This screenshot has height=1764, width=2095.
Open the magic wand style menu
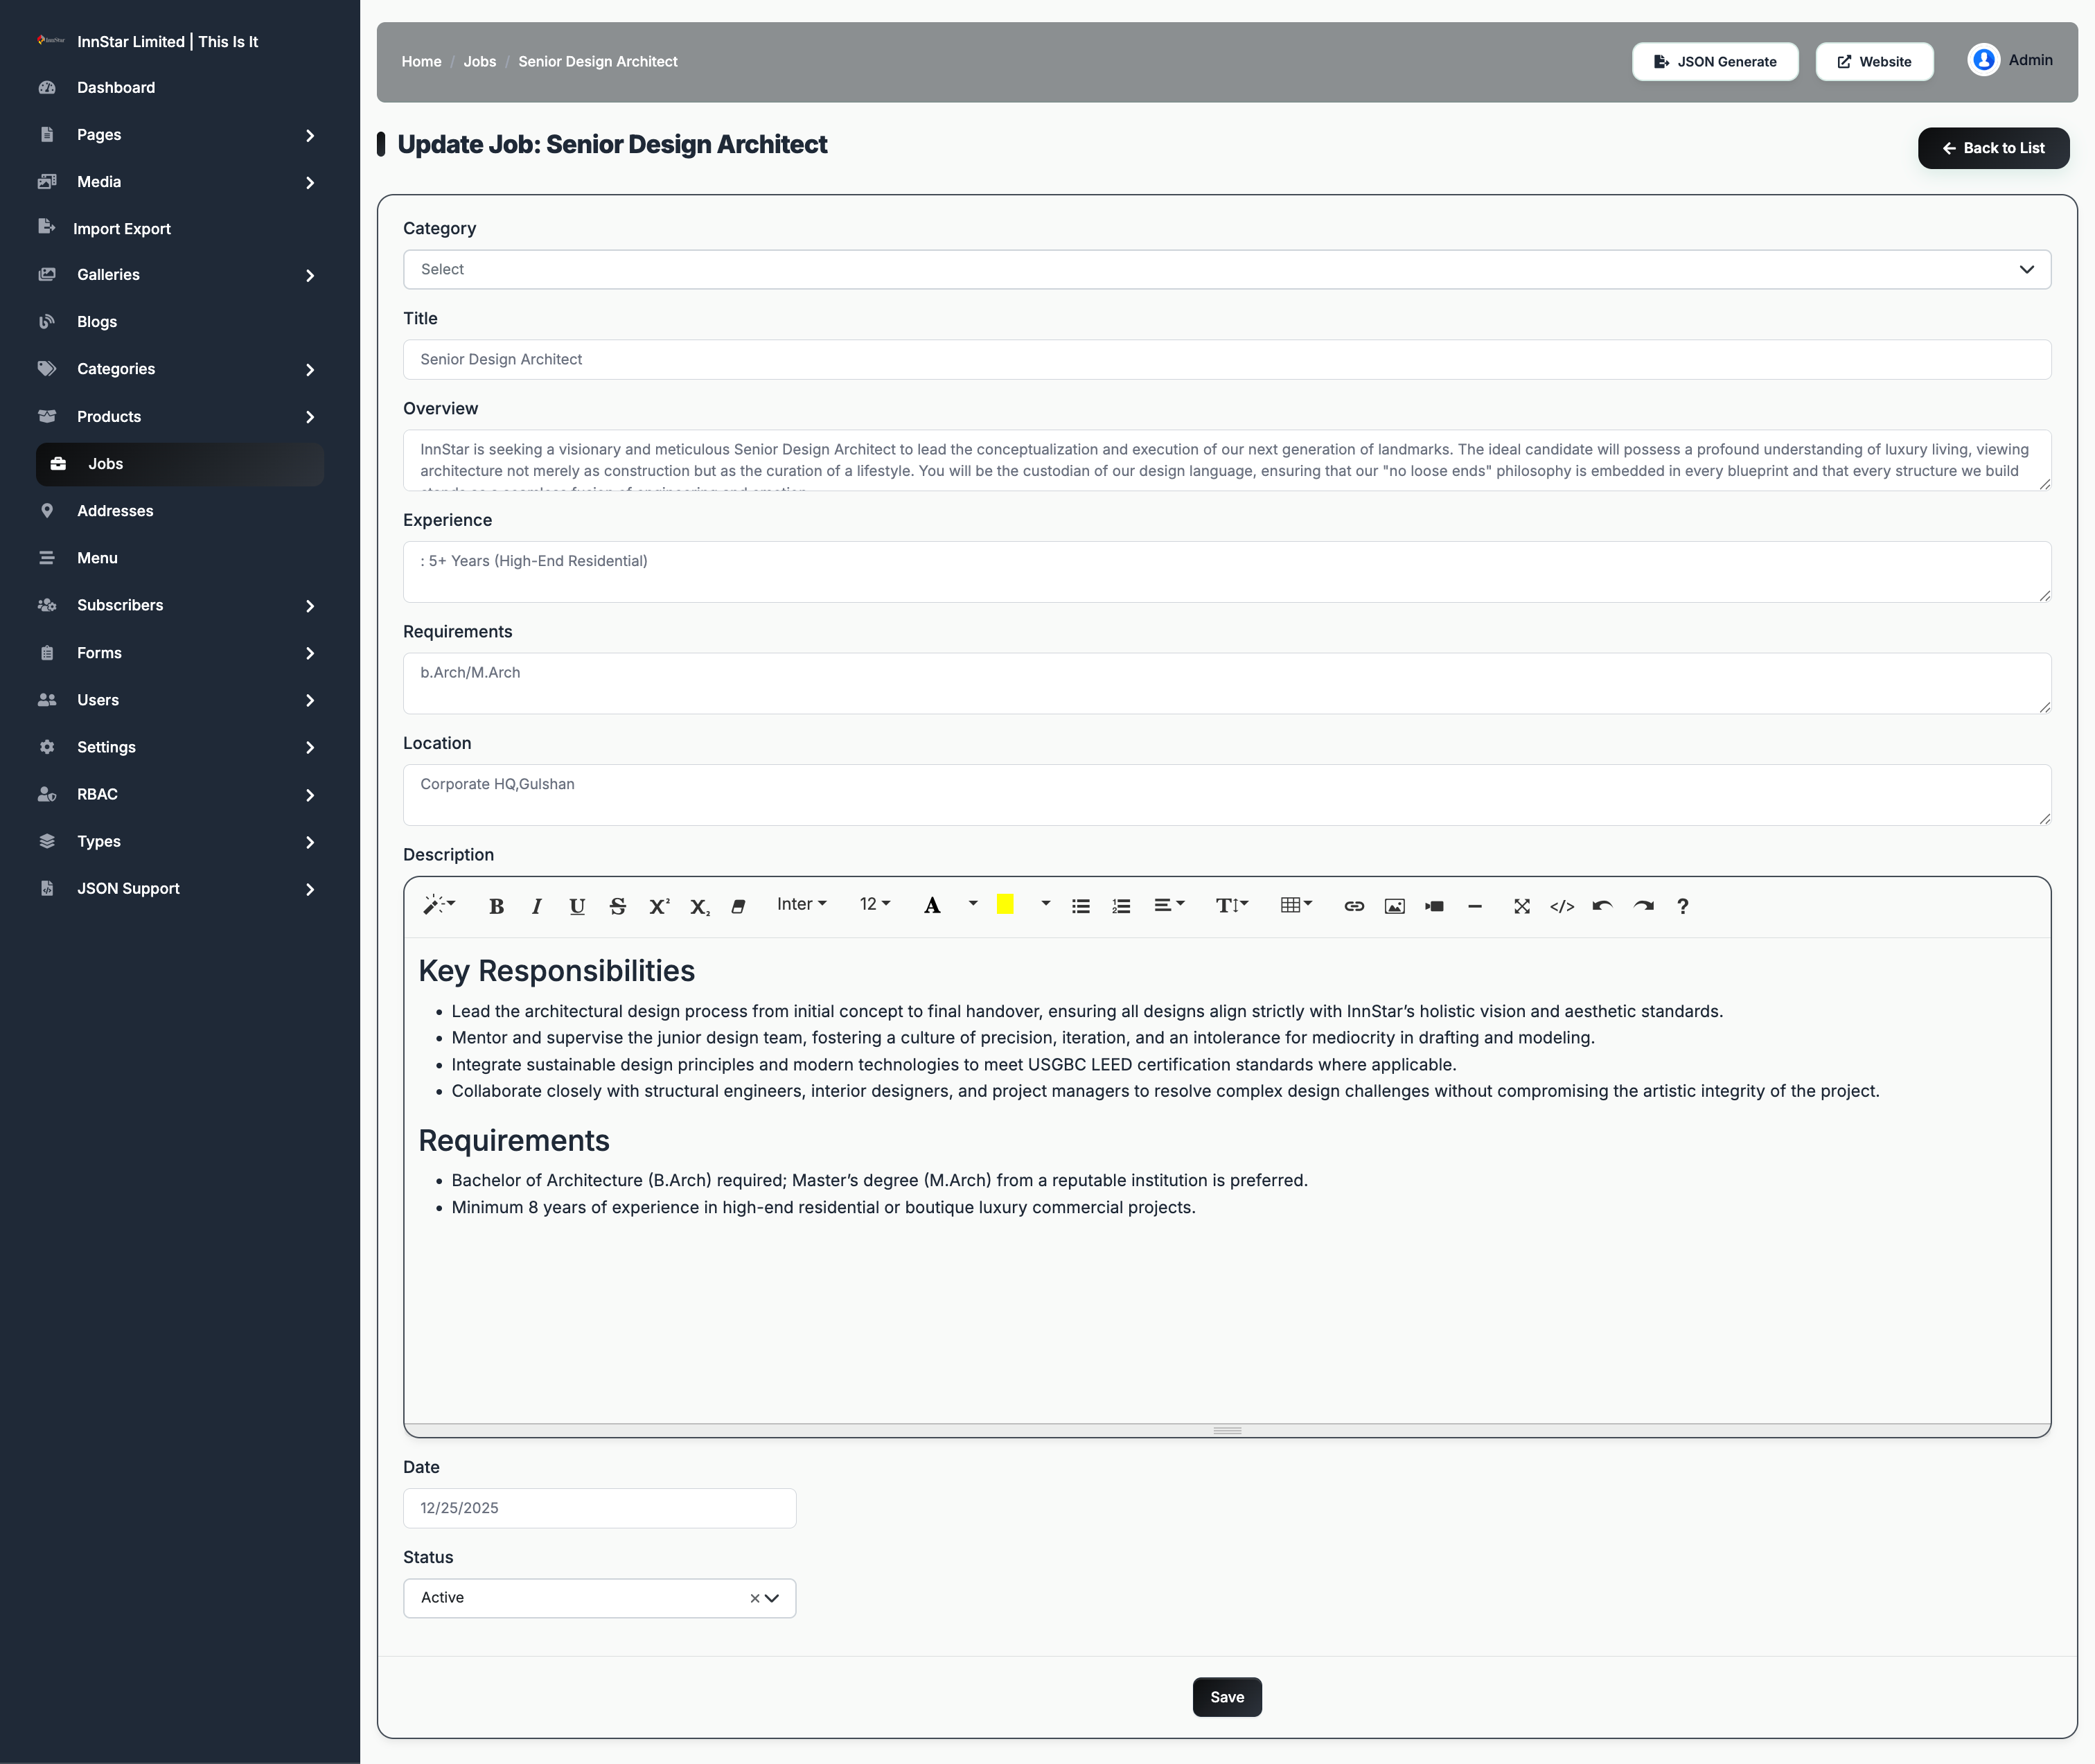439,905
